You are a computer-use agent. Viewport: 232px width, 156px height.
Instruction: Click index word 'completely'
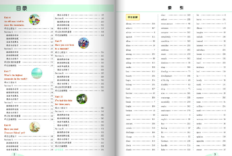point(166,37)
